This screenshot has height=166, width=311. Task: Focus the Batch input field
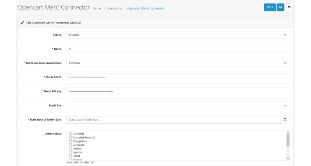[178, 49]
